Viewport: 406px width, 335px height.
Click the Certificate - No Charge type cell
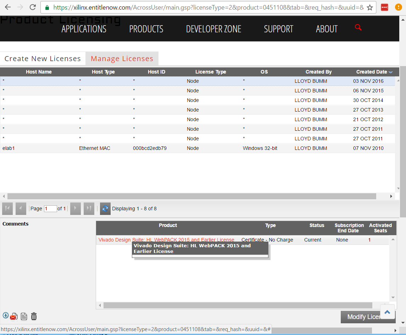(267, 240)
